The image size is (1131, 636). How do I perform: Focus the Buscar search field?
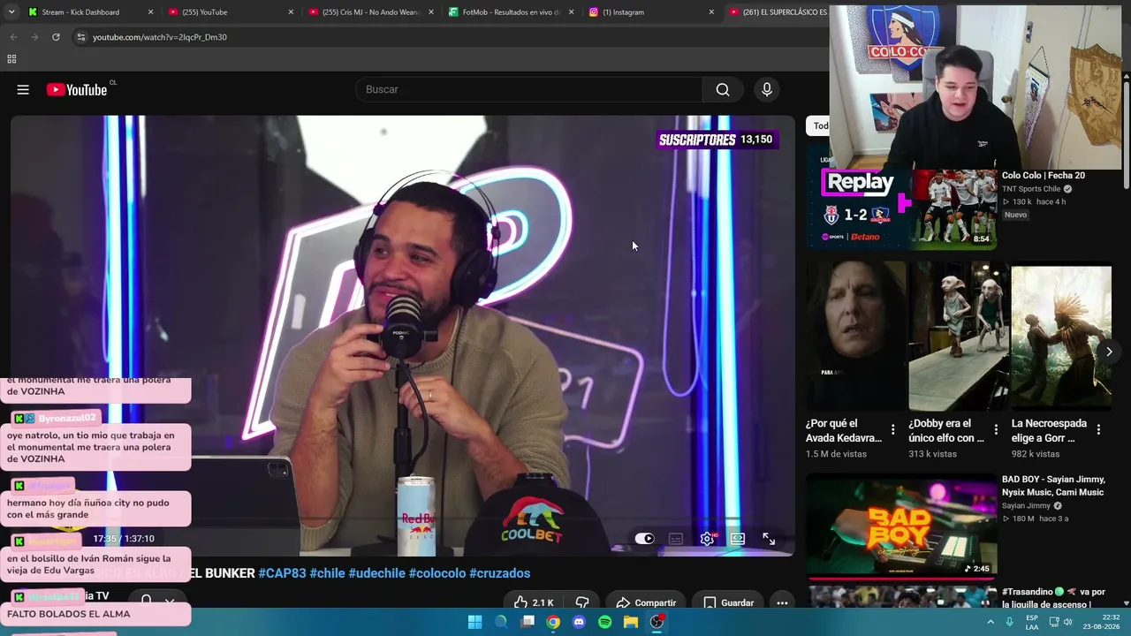click(528, 89)
